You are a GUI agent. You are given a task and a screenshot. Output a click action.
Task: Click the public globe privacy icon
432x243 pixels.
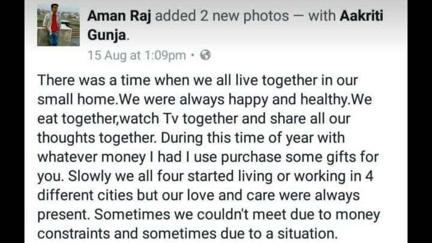tap(206, 55)
